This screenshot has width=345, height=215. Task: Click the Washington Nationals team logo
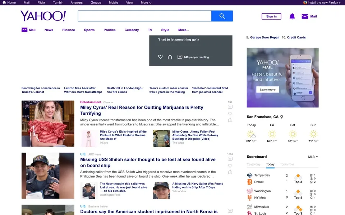tap(249, 191)
